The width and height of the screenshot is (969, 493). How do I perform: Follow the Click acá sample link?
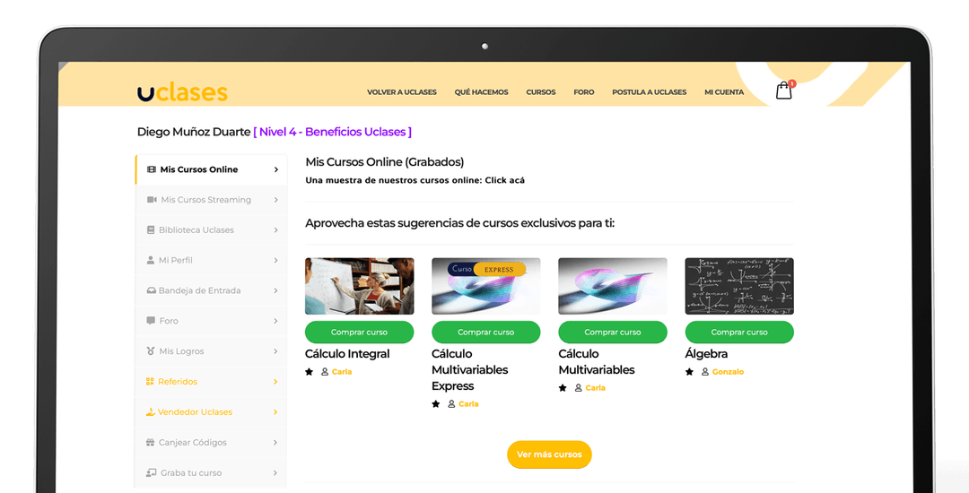coord(505,180)
